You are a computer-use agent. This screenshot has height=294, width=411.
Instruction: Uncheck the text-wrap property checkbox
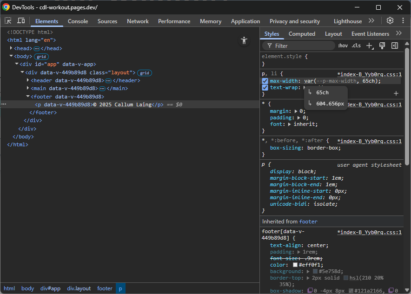point(265,87)
